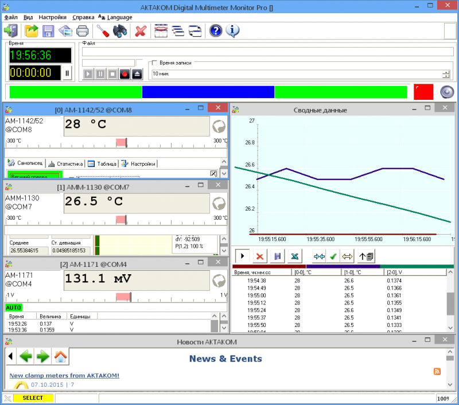Click the save icon in Сводные данные toolbar
This screenshot has height=405, width=459.
tap(277, 256)
